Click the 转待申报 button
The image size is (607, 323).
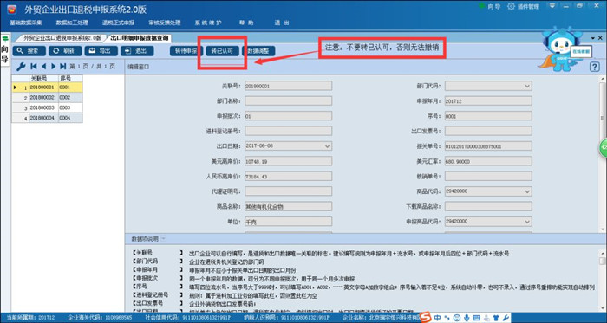coord(186,51)
